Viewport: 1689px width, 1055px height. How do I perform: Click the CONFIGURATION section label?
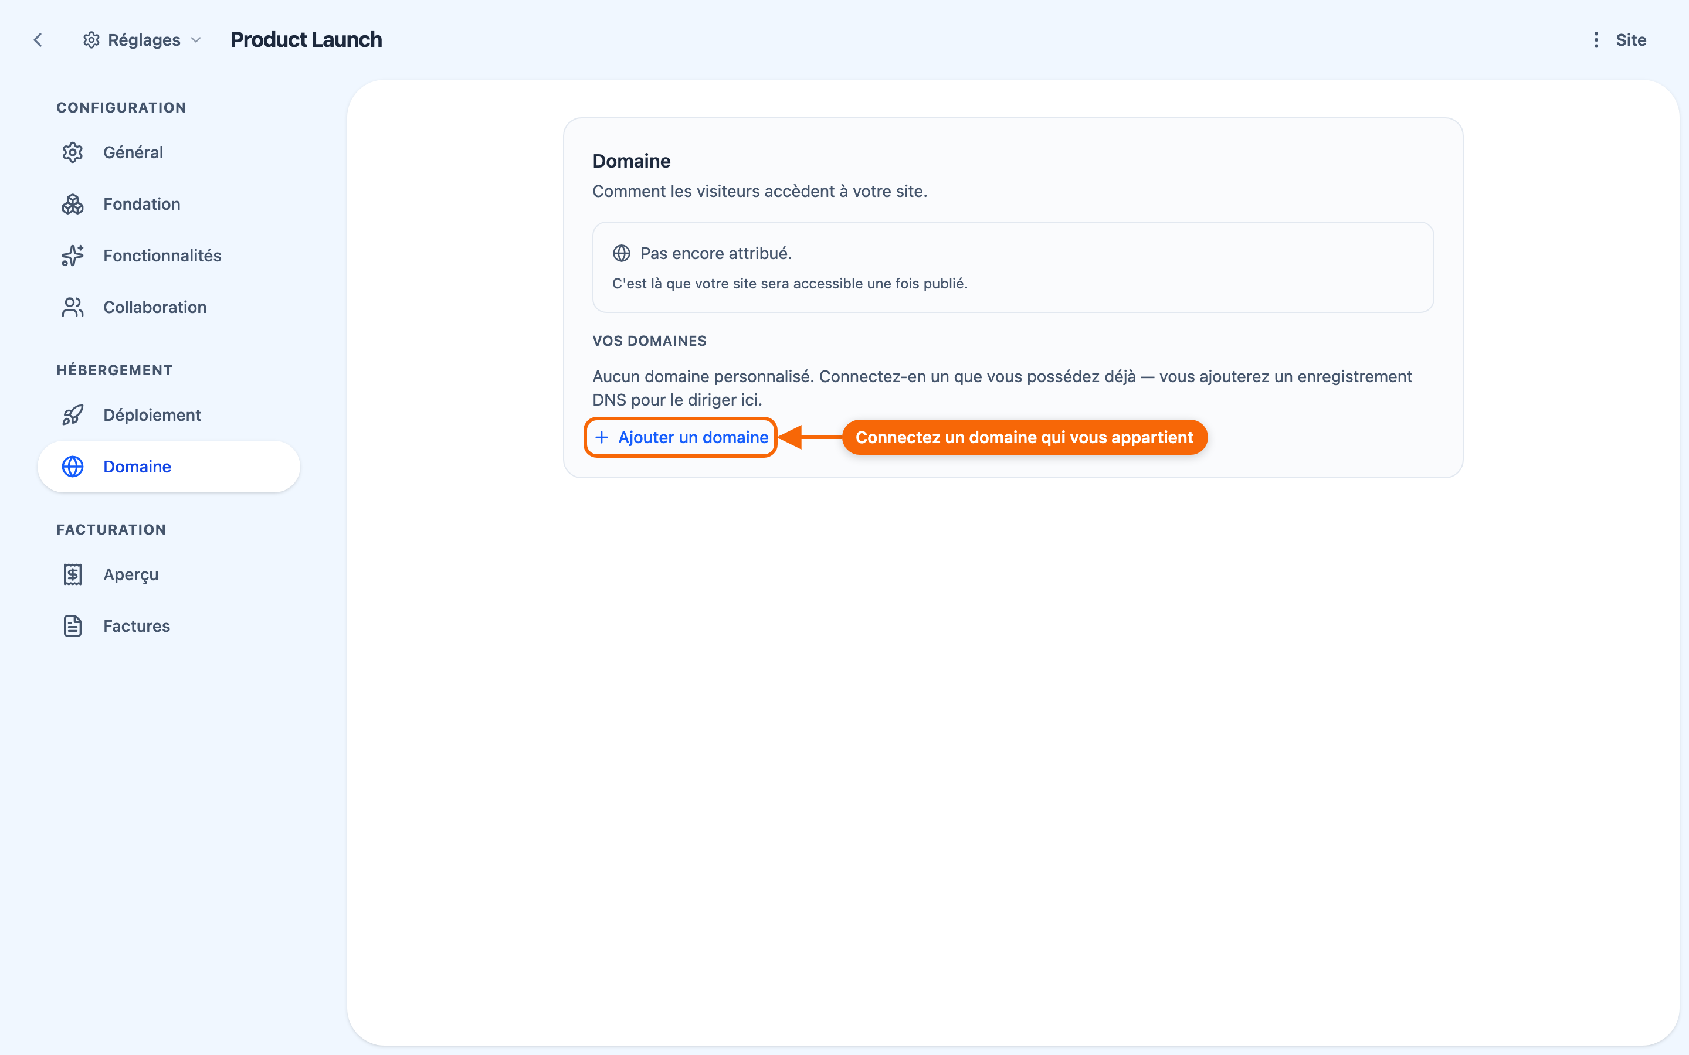121,107
